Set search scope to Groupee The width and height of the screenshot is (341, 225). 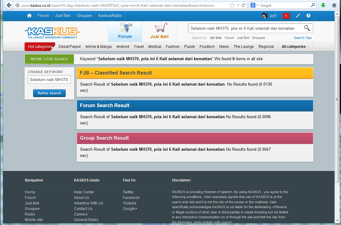259,38
